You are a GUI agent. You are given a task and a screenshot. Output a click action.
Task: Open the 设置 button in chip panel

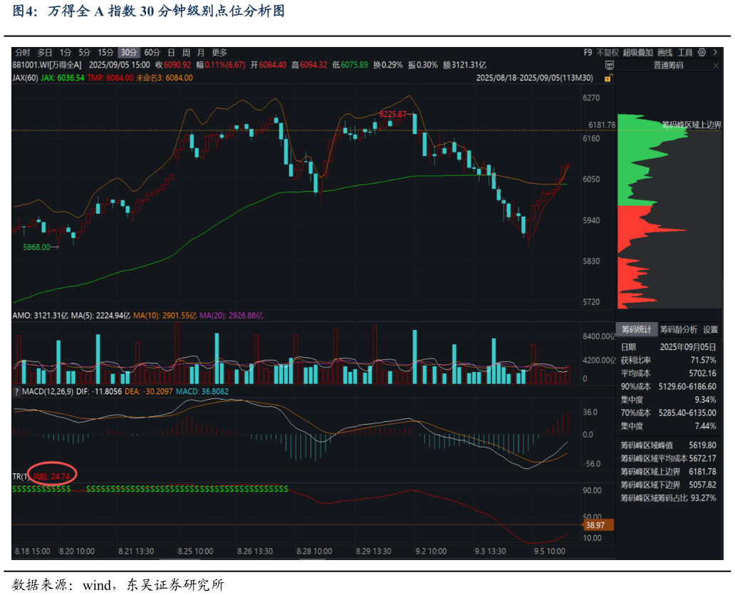(711, 329)
